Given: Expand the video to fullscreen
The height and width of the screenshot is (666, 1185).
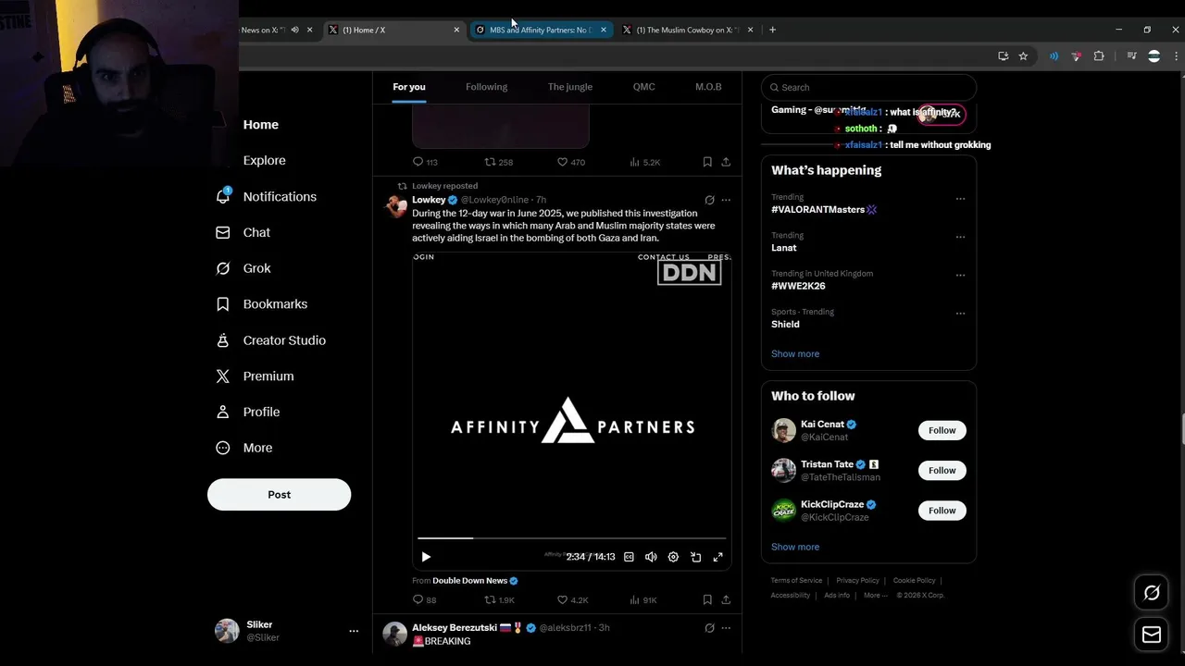Looking at the screenshot, I should (x=717, y=557).
